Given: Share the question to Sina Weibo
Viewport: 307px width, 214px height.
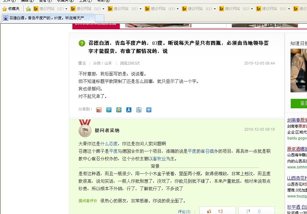Looking at the screenshot, I should point(99,110).
